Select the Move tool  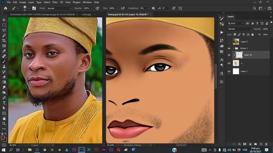[4, 20]
